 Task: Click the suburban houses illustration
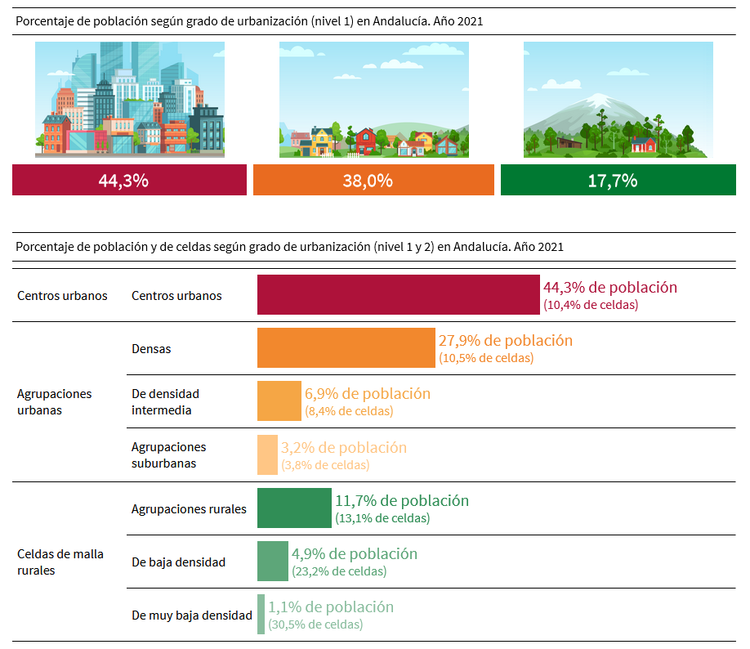(373, 100)
